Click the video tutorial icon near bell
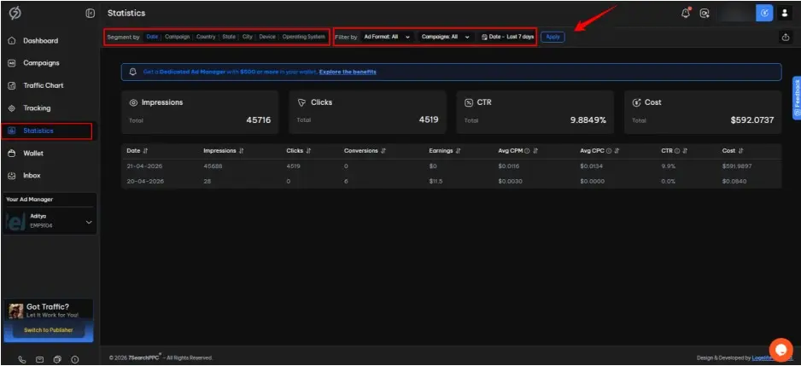 (x=705, y=14)
